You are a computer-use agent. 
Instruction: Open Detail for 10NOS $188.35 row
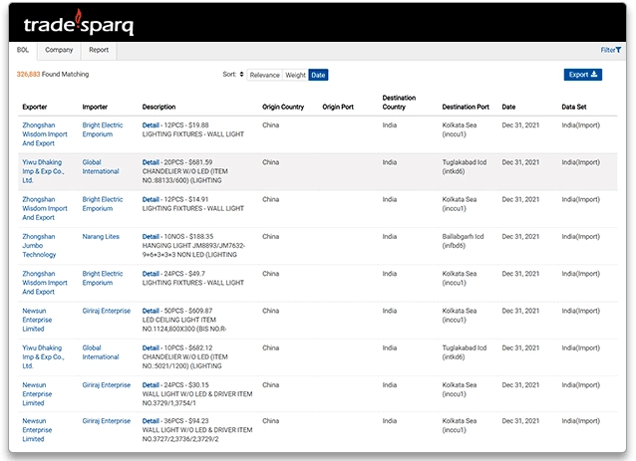(x=151, y=237)
